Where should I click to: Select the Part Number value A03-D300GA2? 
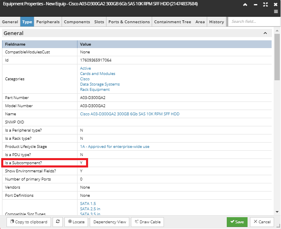click(x=93, y=97)
